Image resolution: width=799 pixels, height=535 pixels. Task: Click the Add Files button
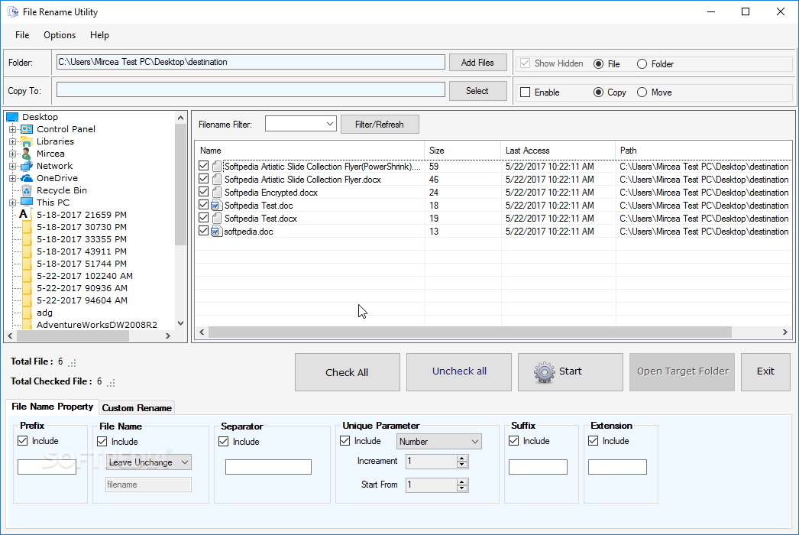pos(477,62)
